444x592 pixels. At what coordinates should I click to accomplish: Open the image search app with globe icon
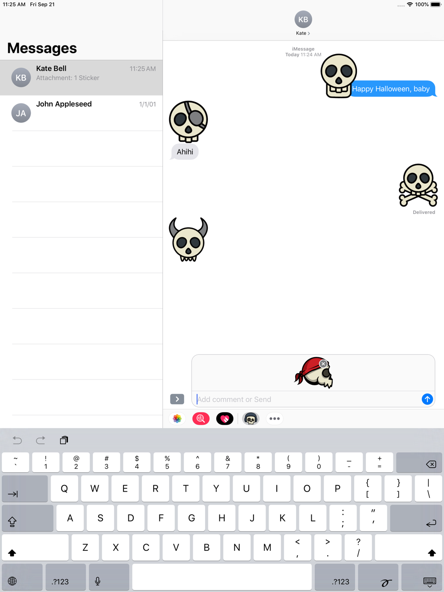(201, 418)
